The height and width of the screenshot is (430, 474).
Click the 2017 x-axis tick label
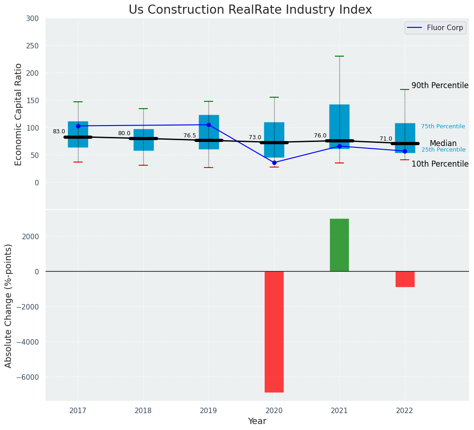[78, 411]
